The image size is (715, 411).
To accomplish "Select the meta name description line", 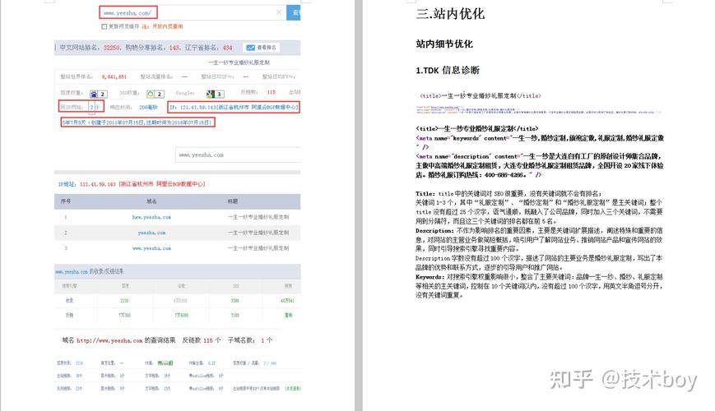I will 540,165.
